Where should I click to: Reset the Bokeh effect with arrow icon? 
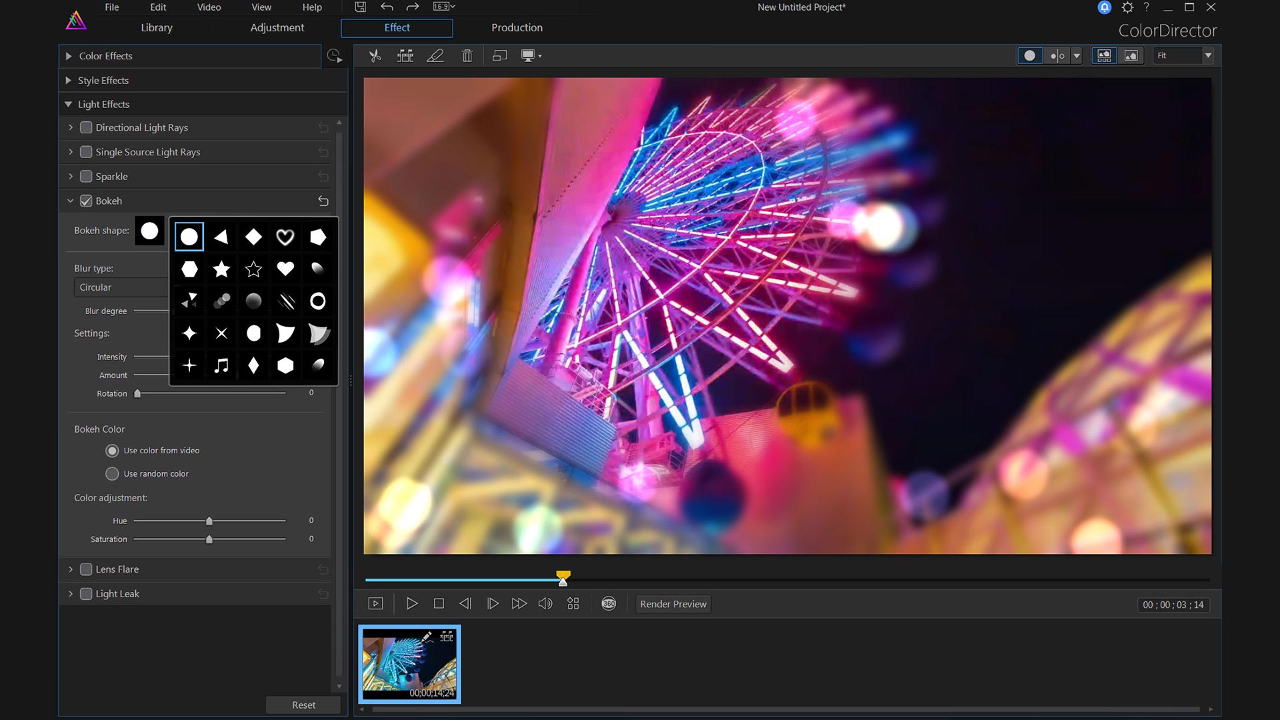click(323, 201)
